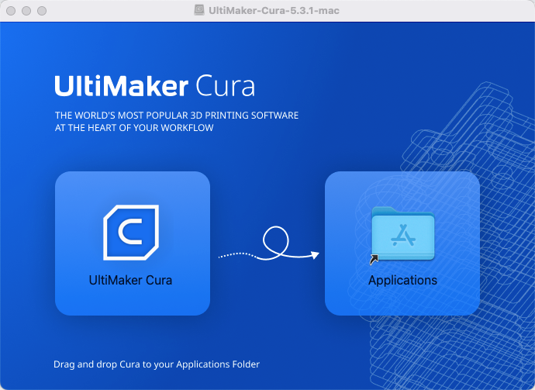The image size is (535, 390).
Task: Select the UltiMaker Cura app icon
Action: 131,233
